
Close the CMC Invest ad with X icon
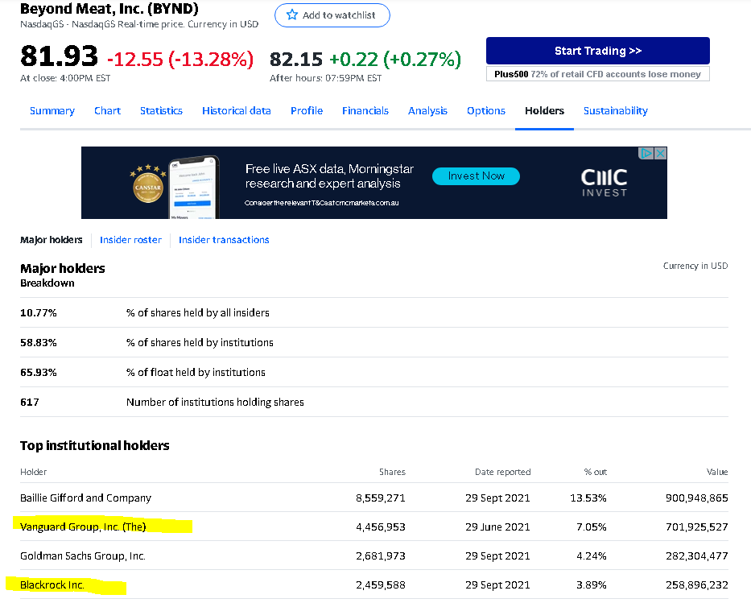661,153
